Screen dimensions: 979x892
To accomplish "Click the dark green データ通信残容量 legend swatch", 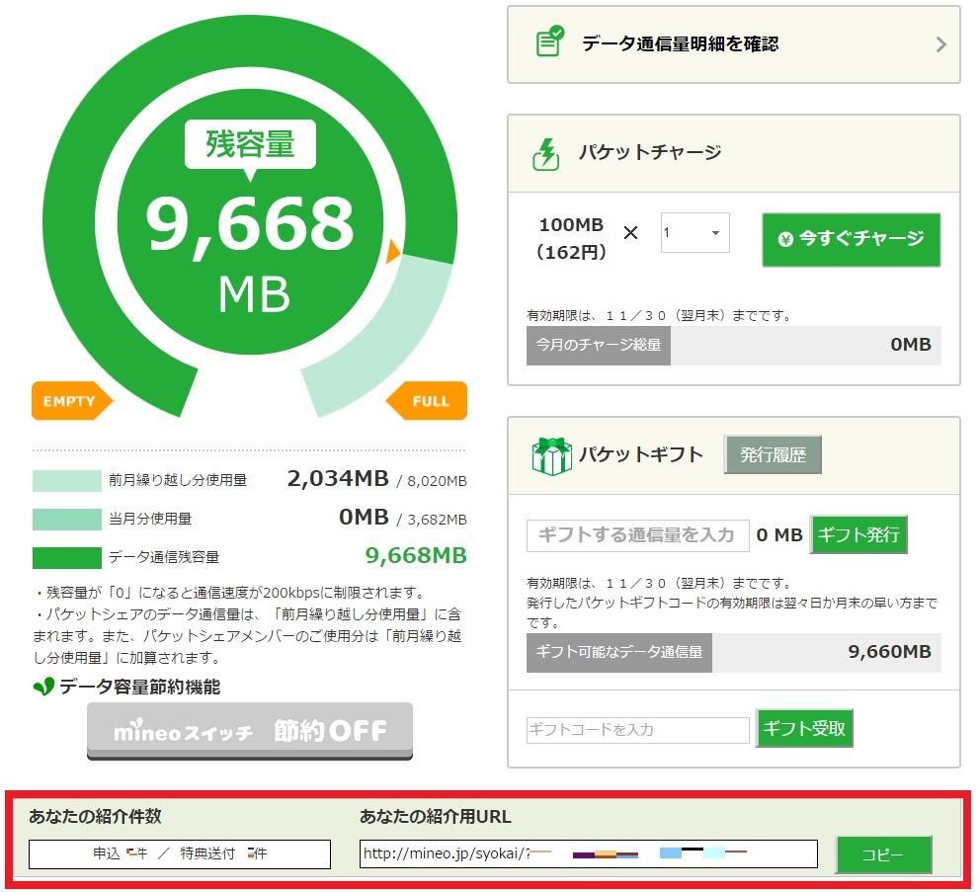I will [x=66, y=557].
